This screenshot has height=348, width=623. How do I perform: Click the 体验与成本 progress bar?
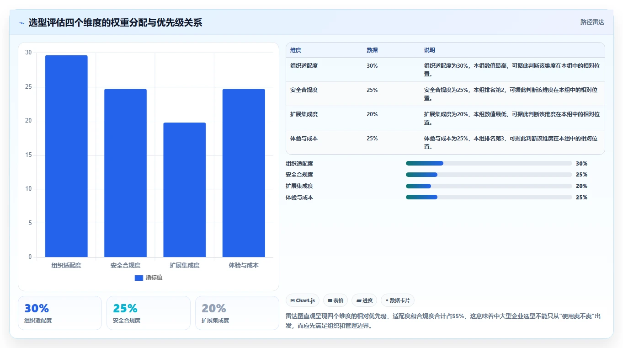coord(489,197)
